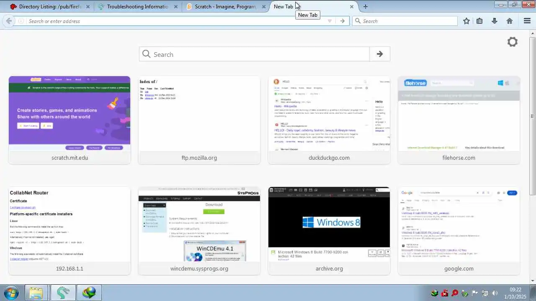Open the 192.168.1.1 tile
536x301 pixels.
[x=70, y=231]
